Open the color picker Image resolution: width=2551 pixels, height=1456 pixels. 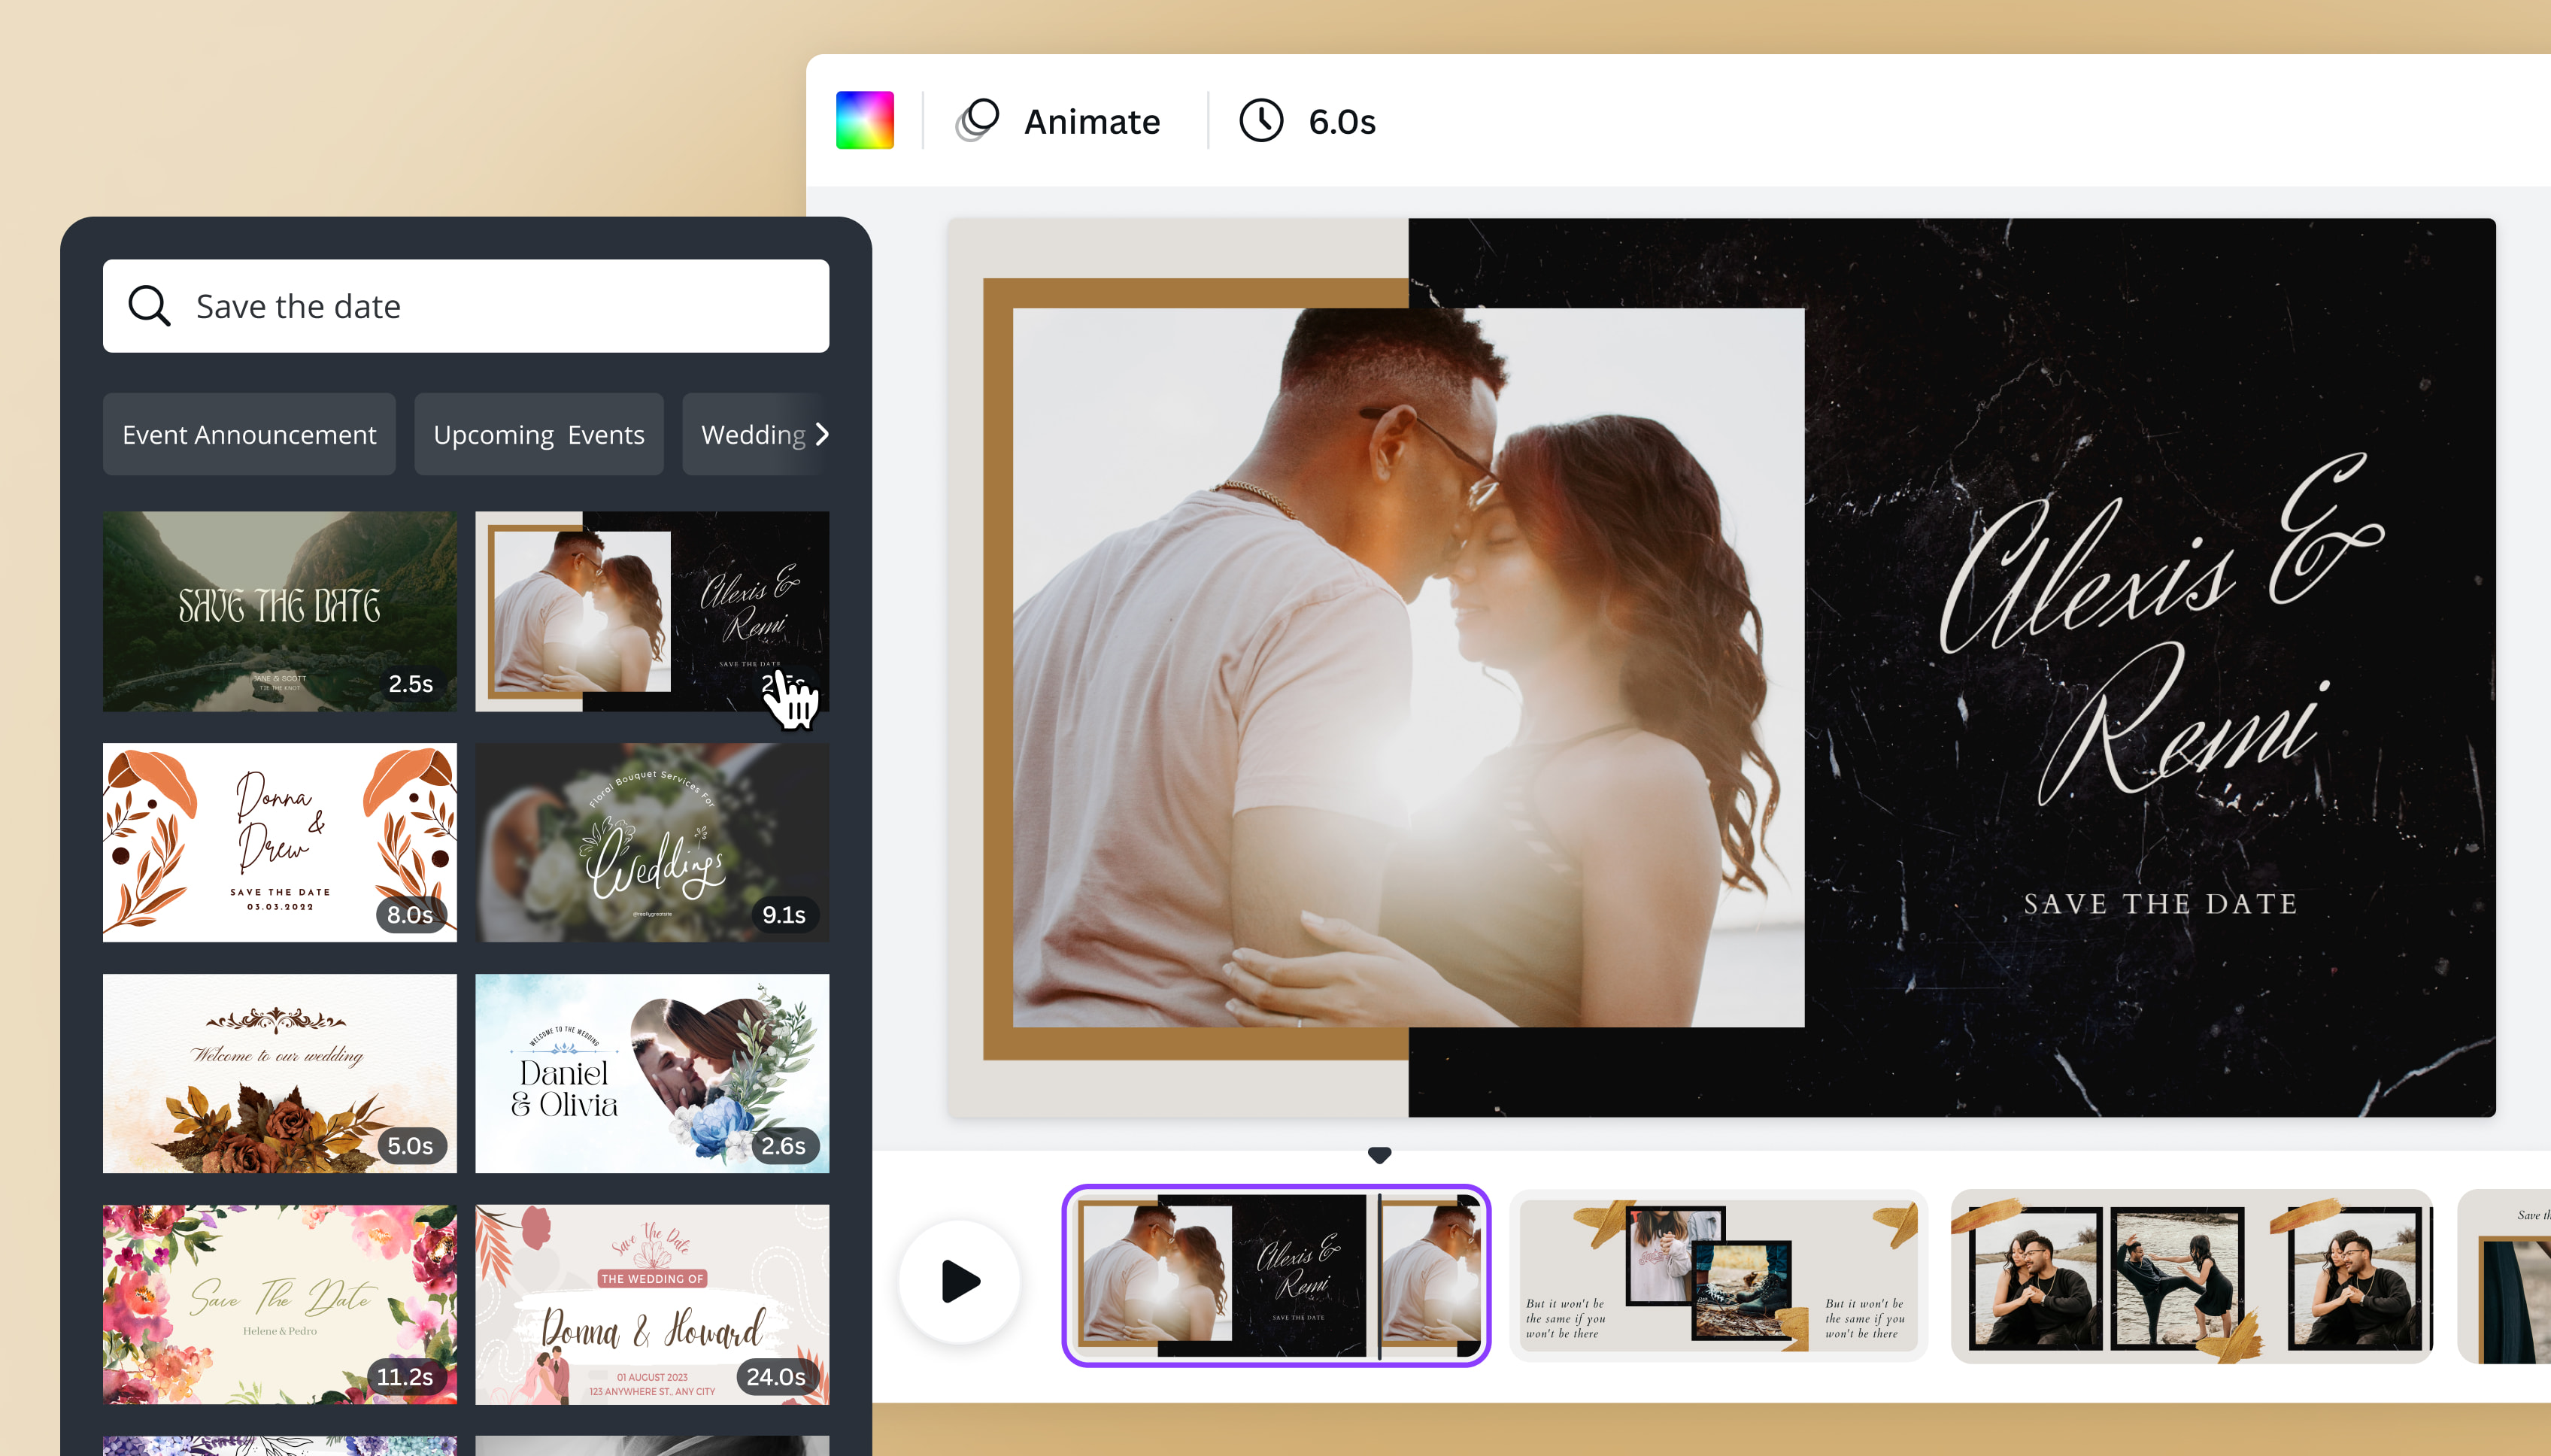click(866, 119)
